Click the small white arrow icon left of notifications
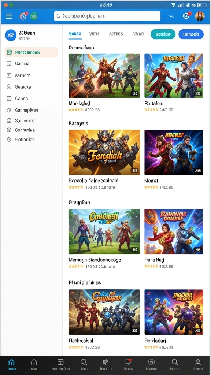 (x=171, y=16)
